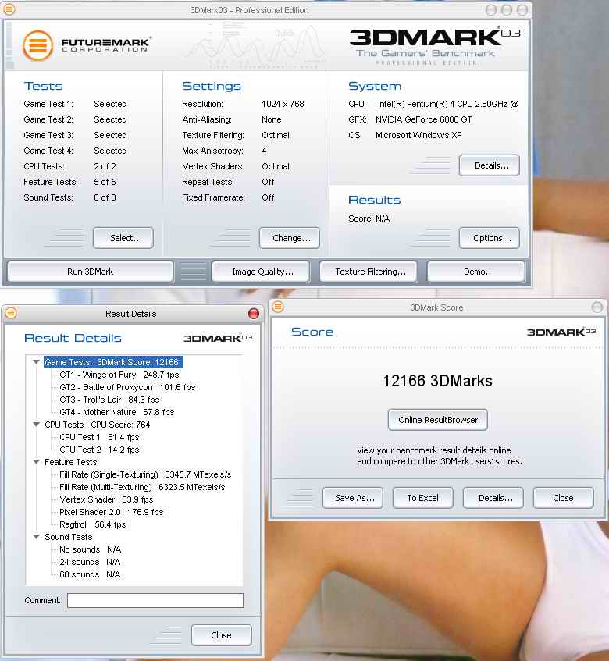The height and width of the screenshot is (661, 609).
Task: Open the test selection with Select... button
Action: [x=123, y=238]
